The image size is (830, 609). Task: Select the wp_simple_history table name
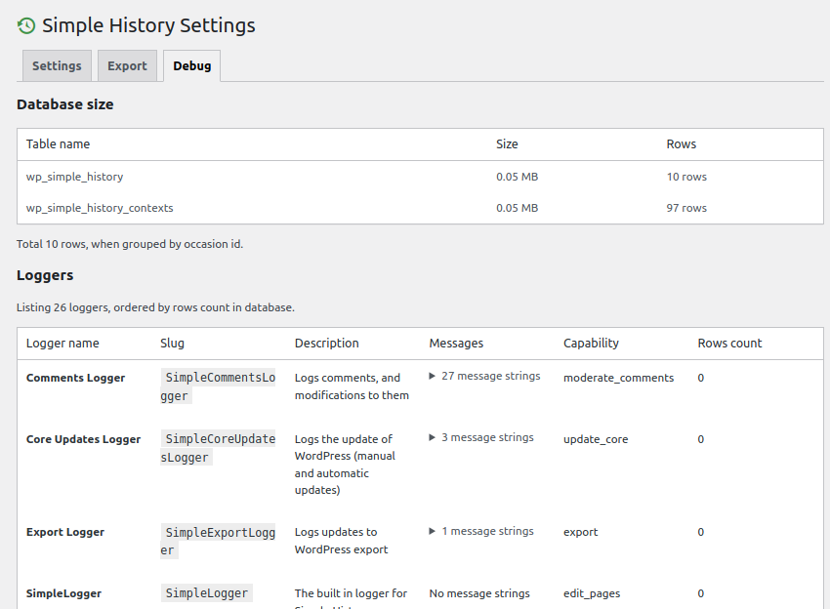coord(74,177)
